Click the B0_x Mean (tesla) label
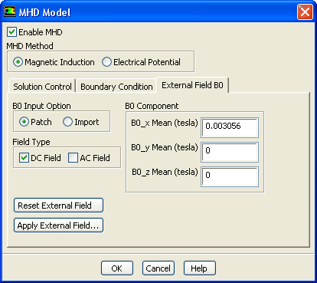Image resolution: width=317 pixels, height=283 pixels. [x=165, y=123]
